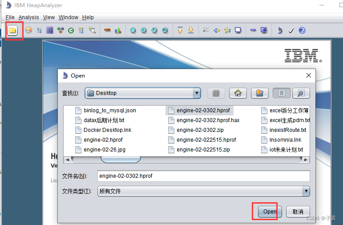
Task: Toggle details view in Open dialog
Action: (x=301, y=93)
